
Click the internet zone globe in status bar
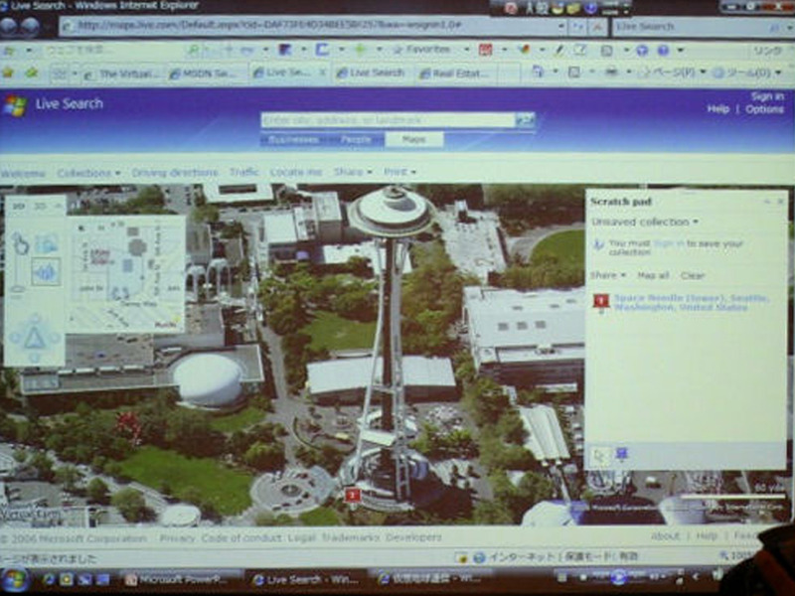[479, 557]
